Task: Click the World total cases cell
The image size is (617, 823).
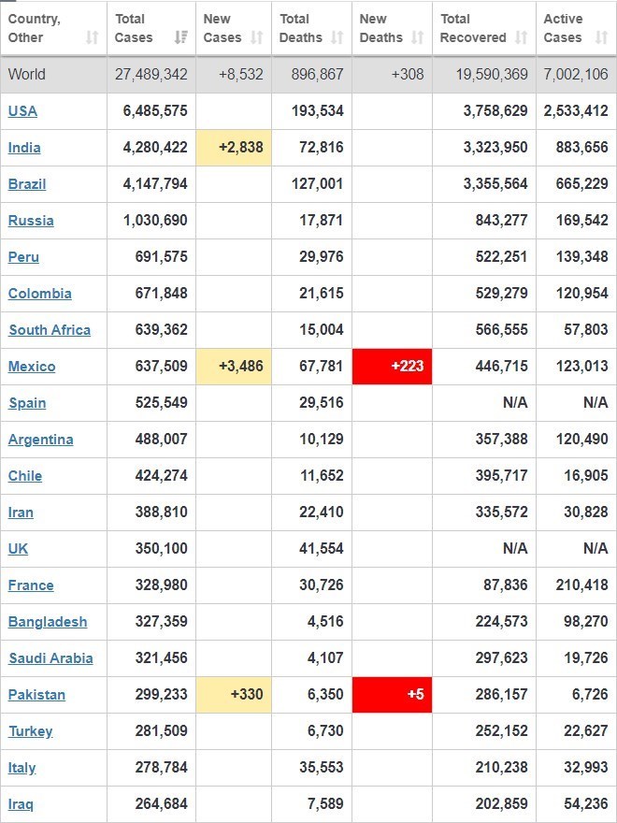Action: point(151,75)
